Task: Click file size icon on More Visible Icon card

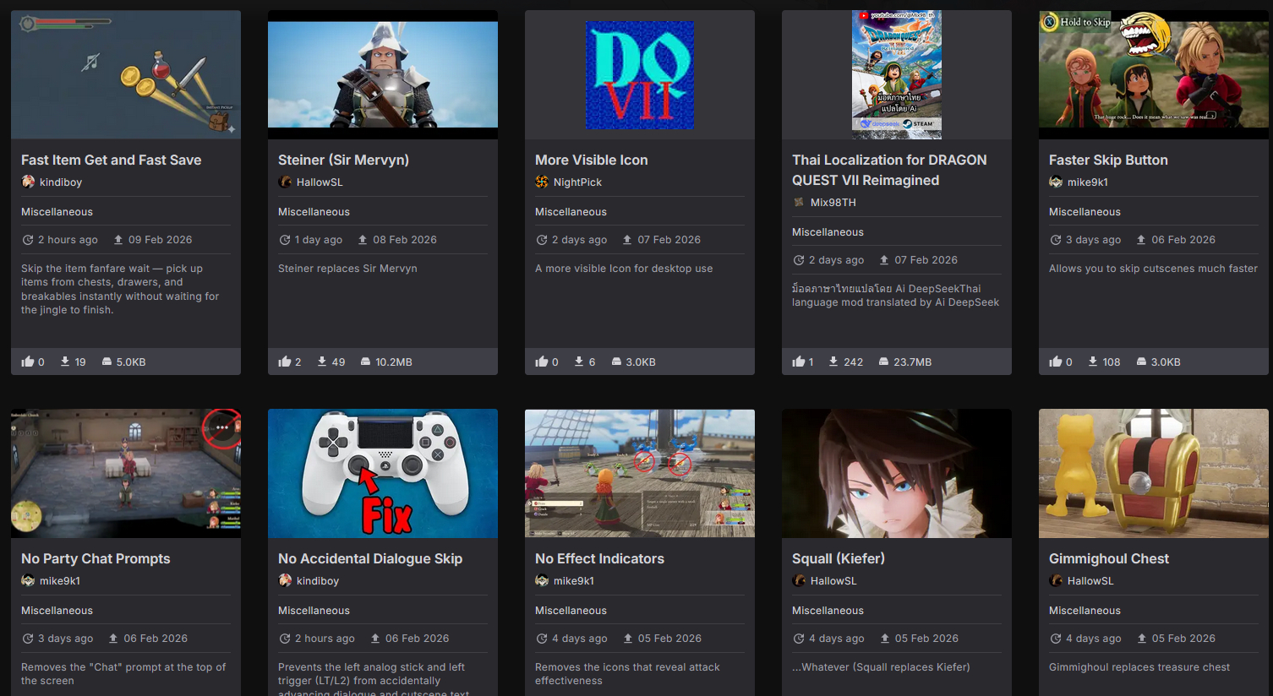Action: 616,362
